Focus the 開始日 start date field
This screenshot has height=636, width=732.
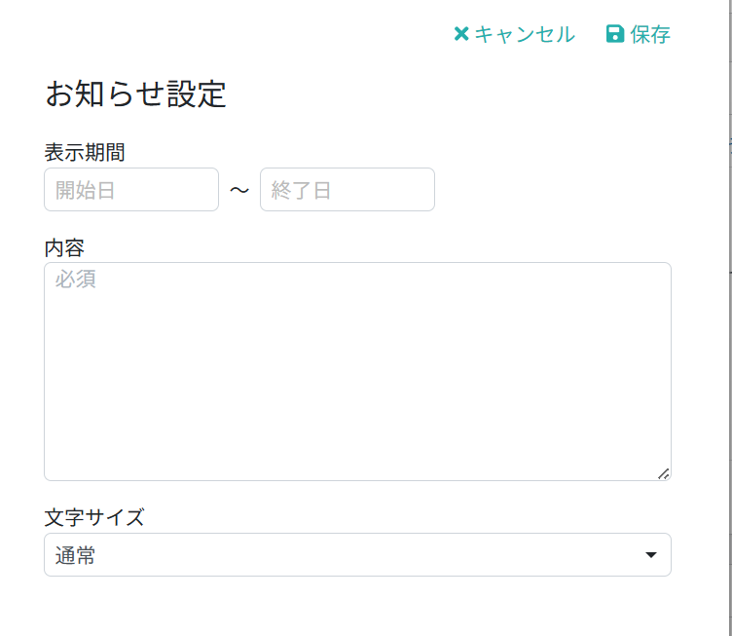pyautogui.click(x=131, y=190)
